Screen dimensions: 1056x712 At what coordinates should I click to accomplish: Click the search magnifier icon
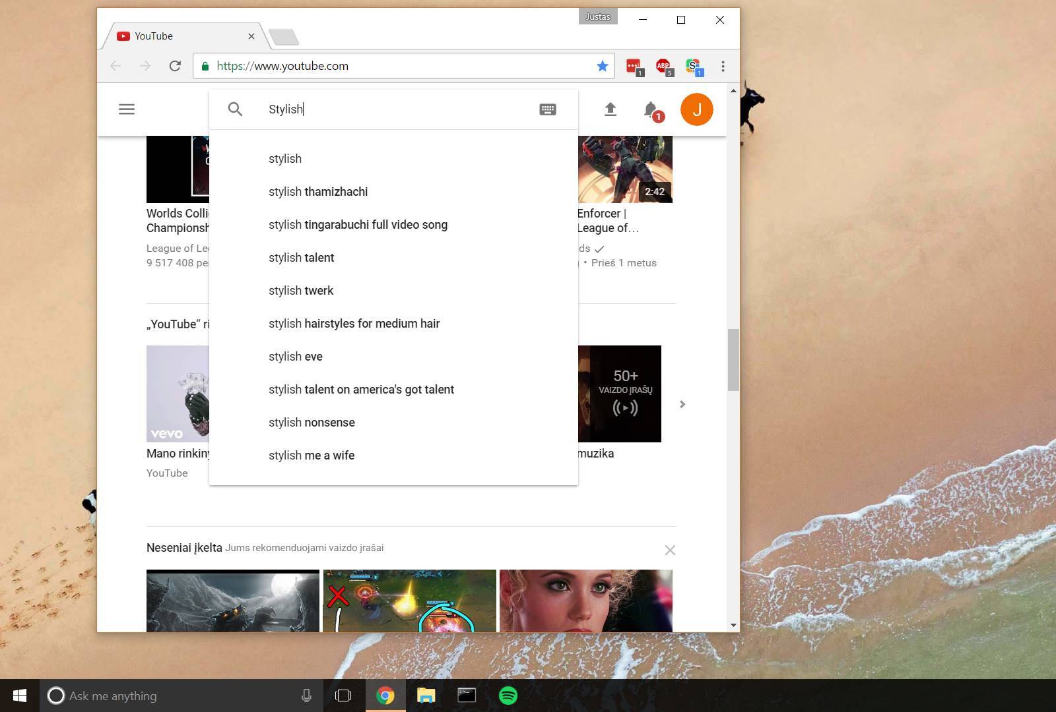tap(235, 109)
